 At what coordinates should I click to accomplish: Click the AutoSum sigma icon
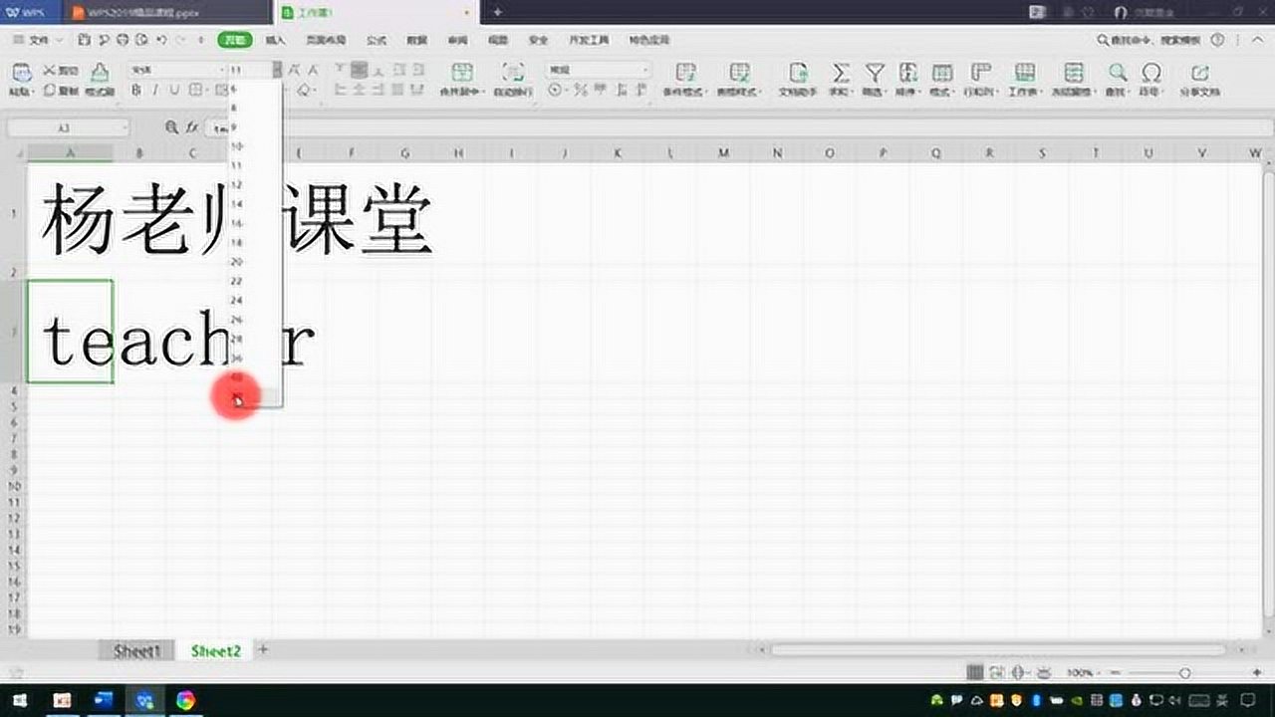(x=841, y=74)
